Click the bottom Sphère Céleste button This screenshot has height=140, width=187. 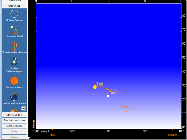point(14,115)
